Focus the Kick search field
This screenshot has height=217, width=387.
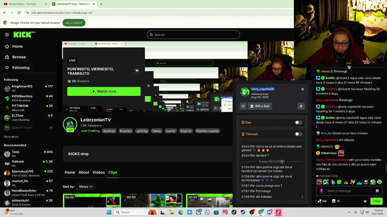coord(193,35)
